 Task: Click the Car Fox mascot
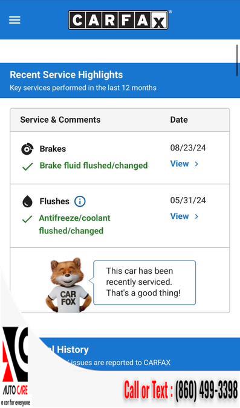click(68, 285)
